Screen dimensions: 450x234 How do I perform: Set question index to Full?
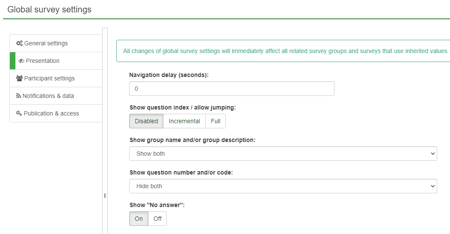pyautogui.click(x=216, y=121)
